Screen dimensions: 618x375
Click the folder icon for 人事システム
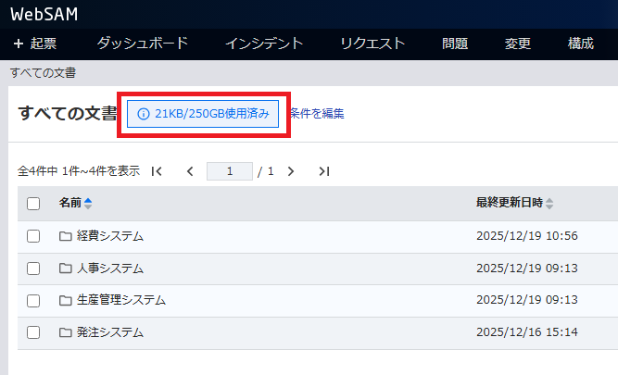tap(65, 269)
